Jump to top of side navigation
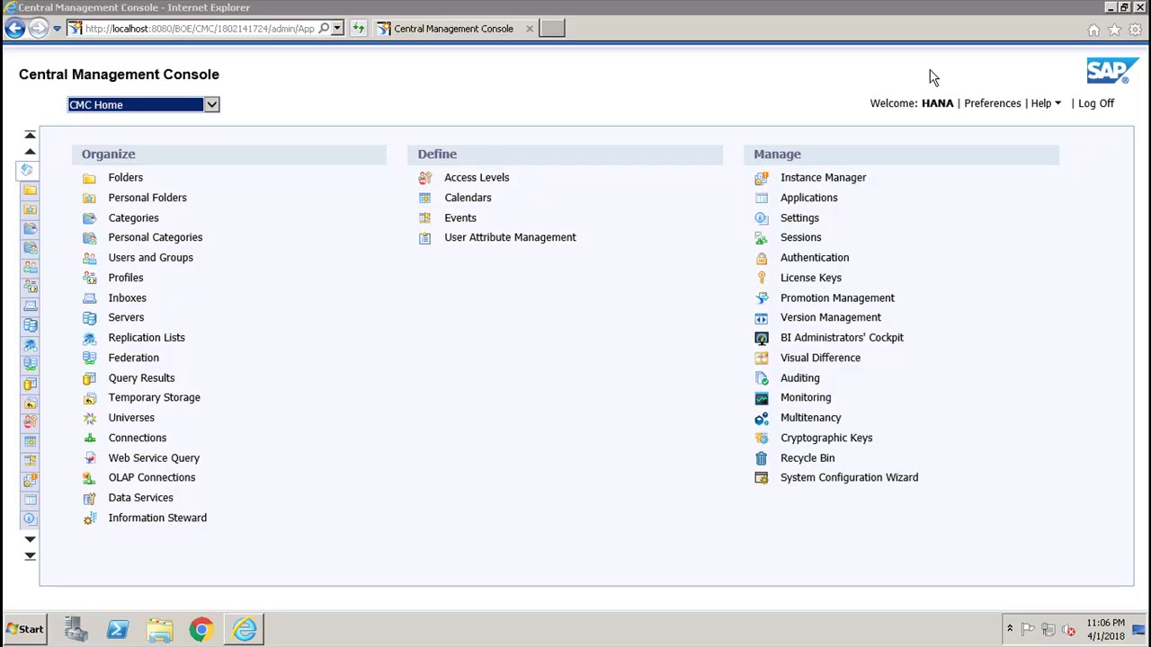The width and height of the screenshot is (1151, 647). coord(30,135)
